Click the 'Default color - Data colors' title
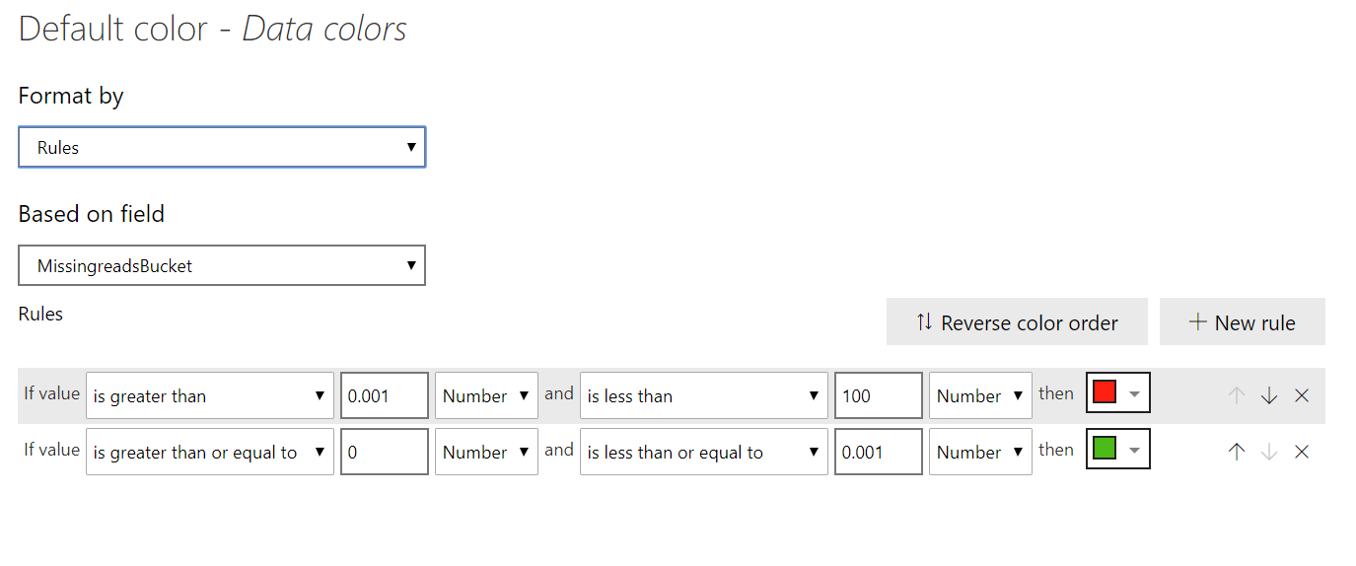The image size is (1356, 566). click(213, 29)
